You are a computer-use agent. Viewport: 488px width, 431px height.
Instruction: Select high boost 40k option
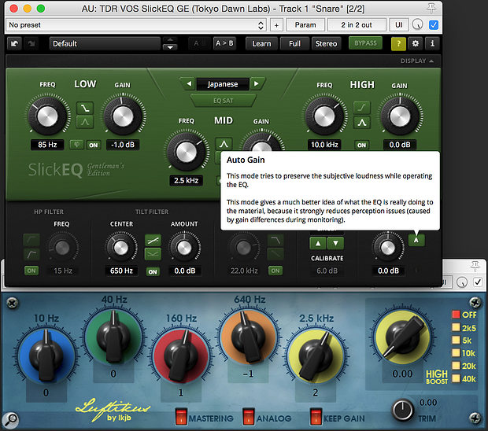click(456, 378)
